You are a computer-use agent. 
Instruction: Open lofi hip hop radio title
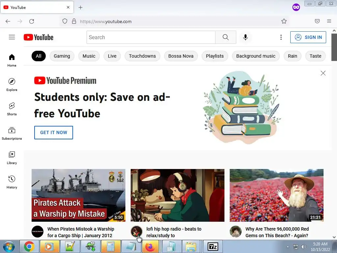174,232
